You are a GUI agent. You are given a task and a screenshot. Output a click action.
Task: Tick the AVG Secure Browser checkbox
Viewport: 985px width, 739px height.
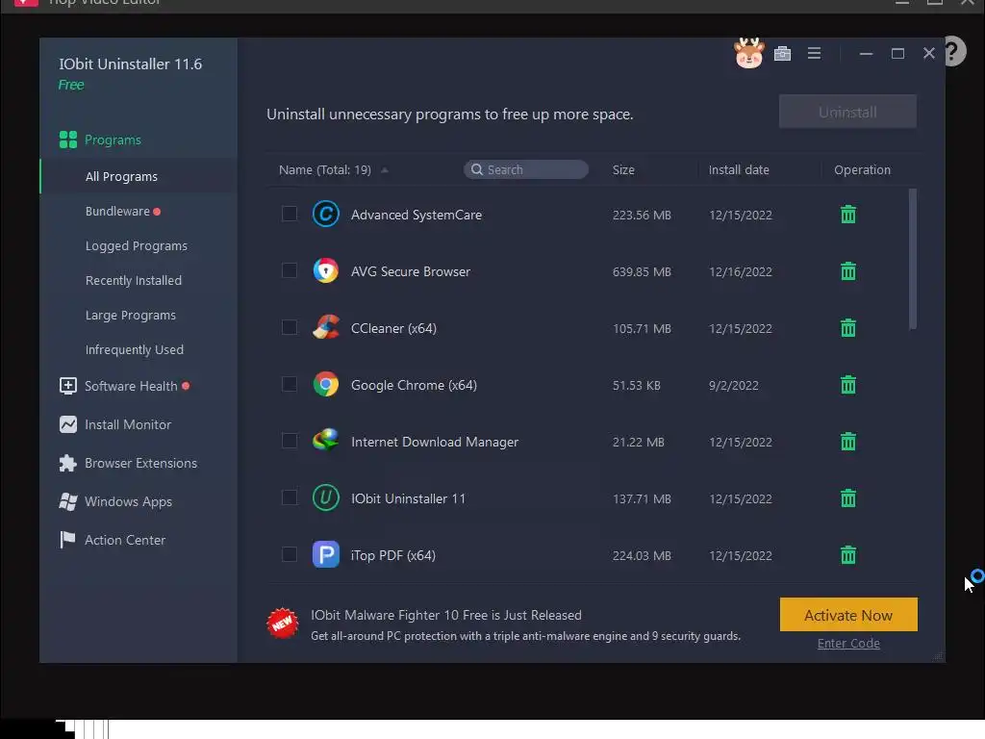(x=289, y=270)
